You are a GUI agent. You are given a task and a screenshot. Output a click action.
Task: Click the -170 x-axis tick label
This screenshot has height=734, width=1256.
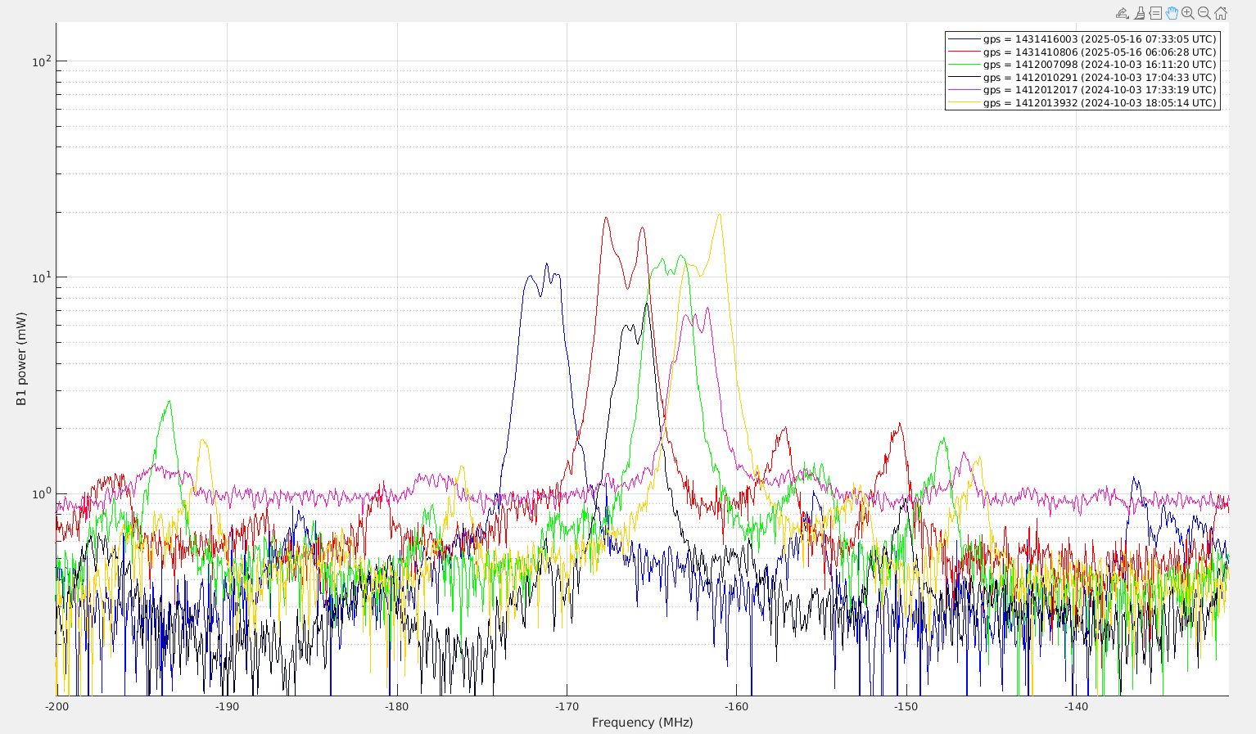click(567, 706)
